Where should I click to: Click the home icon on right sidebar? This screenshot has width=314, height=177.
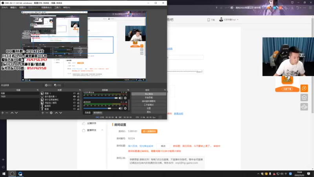click(x=304, y=98)
